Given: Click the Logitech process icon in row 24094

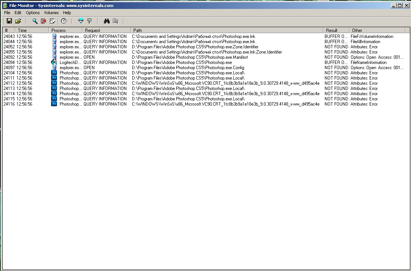Looking at the screenshot, I should (x=54, y=62).
